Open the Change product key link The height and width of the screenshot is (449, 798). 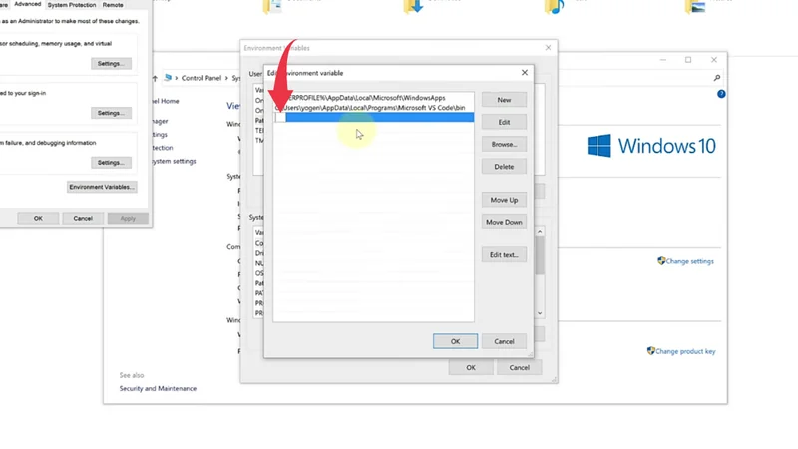(685, 351)
